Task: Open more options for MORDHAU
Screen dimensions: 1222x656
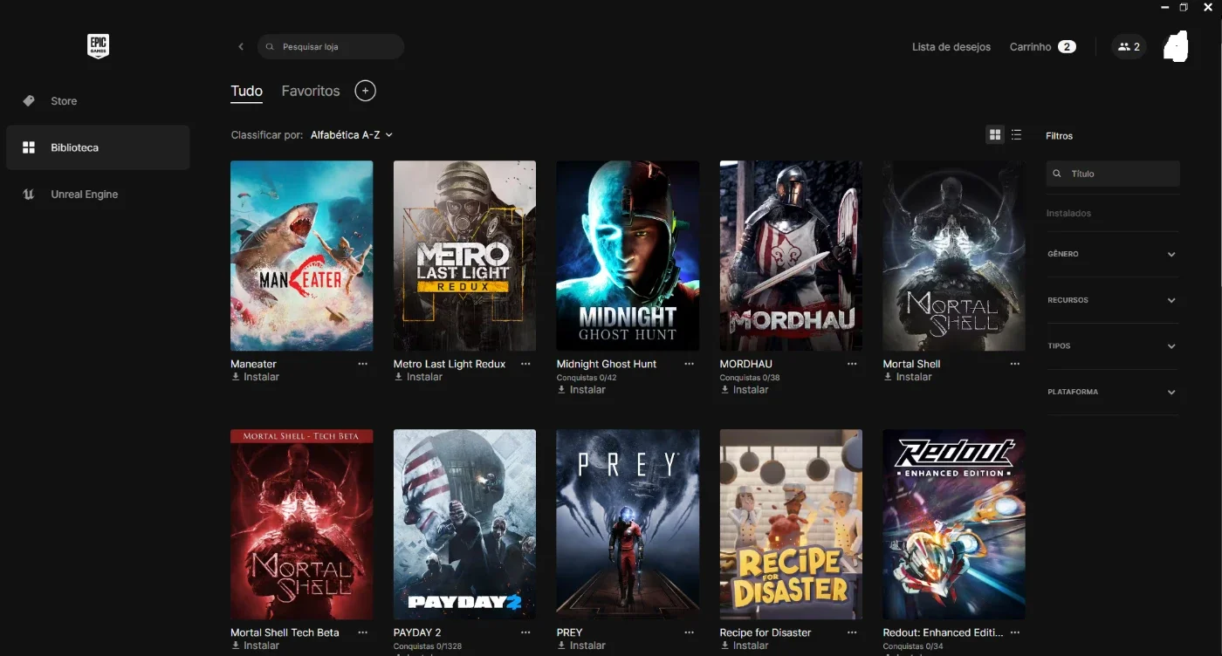Action: point(852,364)
